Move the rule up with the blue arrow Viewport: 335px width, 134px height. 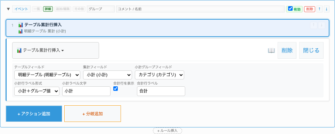(319, 9)
